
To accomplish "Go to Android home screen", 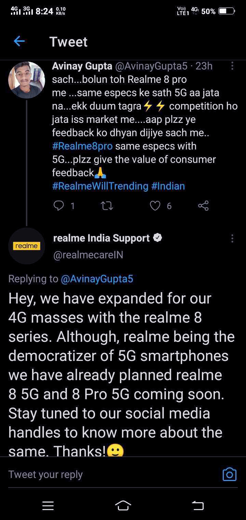I will tap(123, 506).
